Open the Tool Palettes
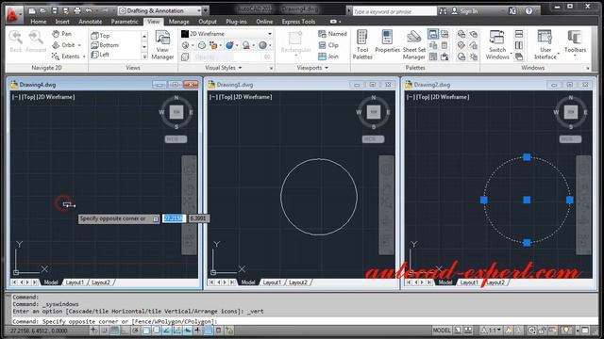The width and height of the screenshot is (604, 339). (x=362, y=45)
